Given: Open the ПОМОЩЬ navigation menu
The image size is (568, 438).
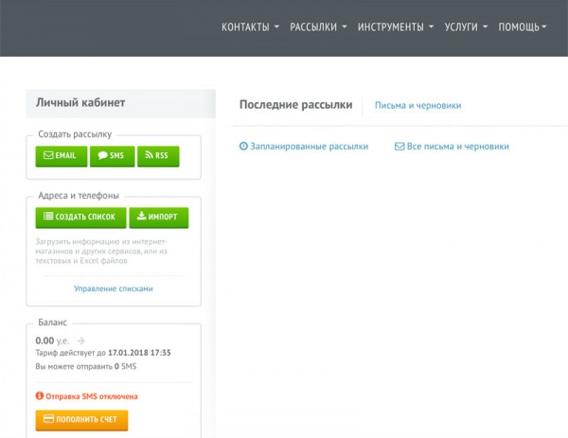Looking at the screenshot, I should pos(523,27).
